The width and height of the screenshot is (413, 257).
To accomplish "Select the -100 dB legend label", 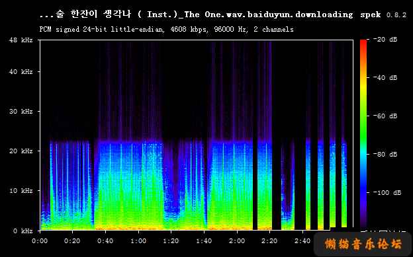I will (x=387, y=192).
